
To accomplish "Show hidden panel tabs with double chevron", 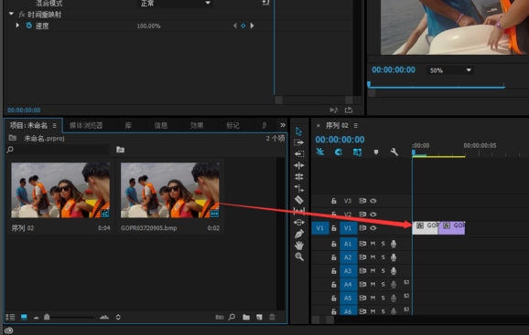I will tap(283, 125).
